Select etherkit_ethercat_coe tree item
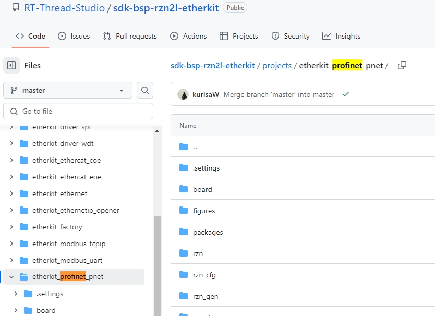This screenshot has height=316, width=435. click(66, 161)
